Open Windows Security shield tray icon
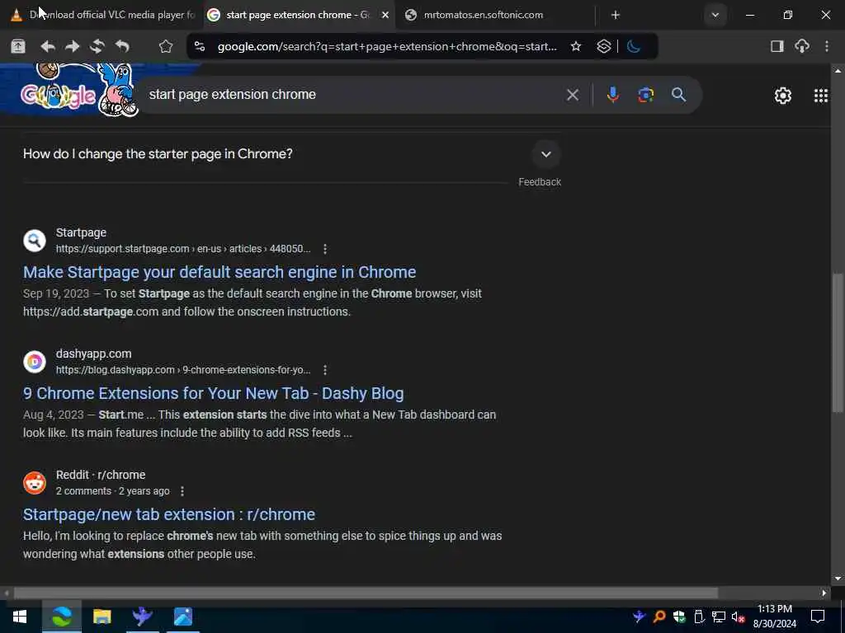Screen dimensions: 845x633 click(x=679, y=617)
